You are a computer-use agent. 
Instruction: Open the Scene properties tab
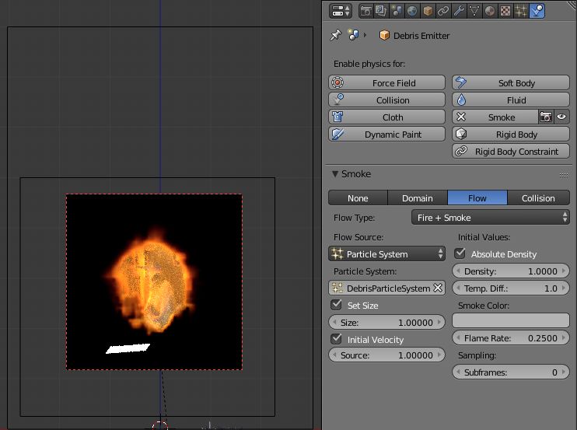tap(397, 11)
